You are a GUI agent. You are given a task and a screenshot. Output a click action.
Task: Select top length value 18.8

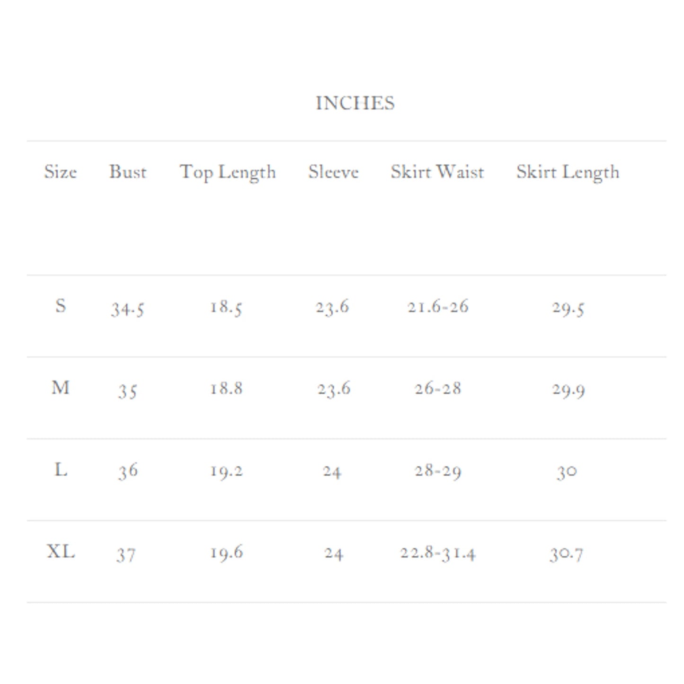click(x=226, y=389)
